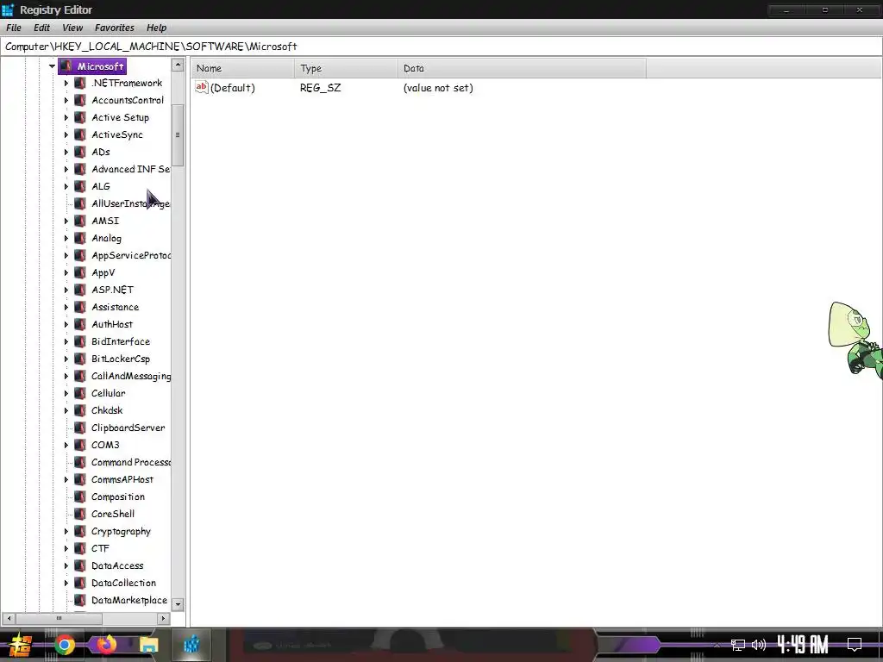Image resolution: width=883 pixels, height=662 pixels.
Task: Collapse the Microsoft key
Action: click(x=52, y=66)
